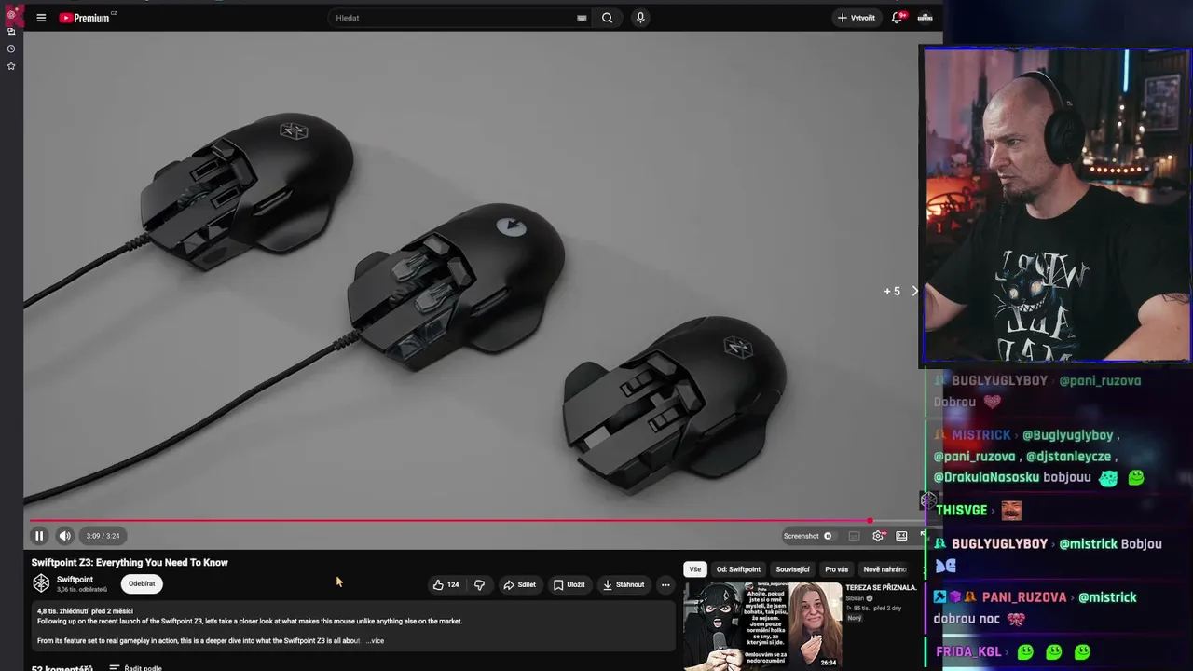The image size is (1193, 671).
Task: Select the Od: Swiftpoint filter chip
Action: [x=738, y=569]
